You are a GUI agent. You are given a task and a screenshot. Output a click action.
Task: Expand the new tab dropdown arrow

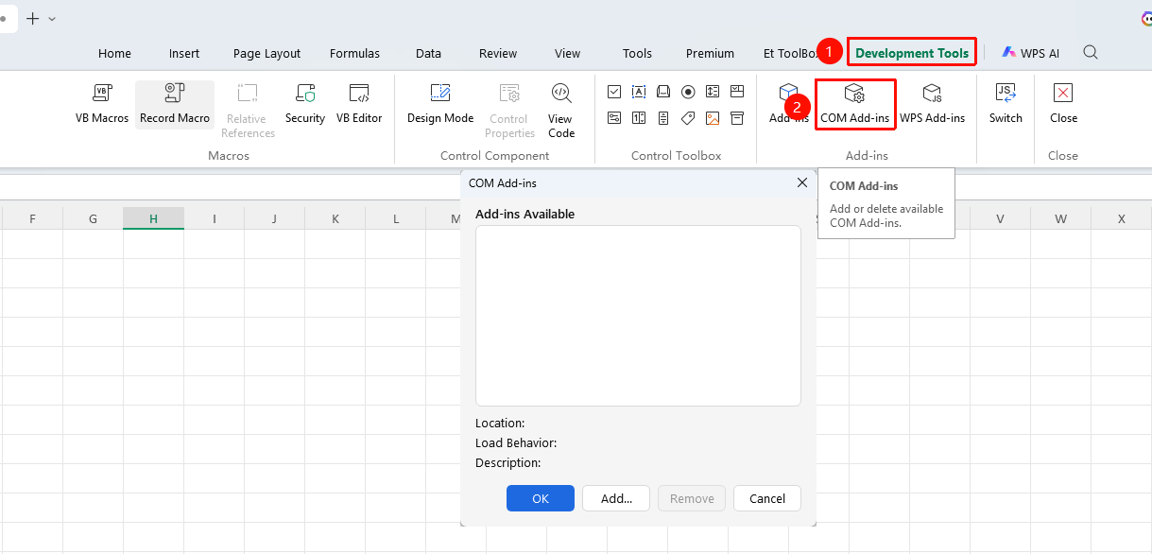pos(52,18)
